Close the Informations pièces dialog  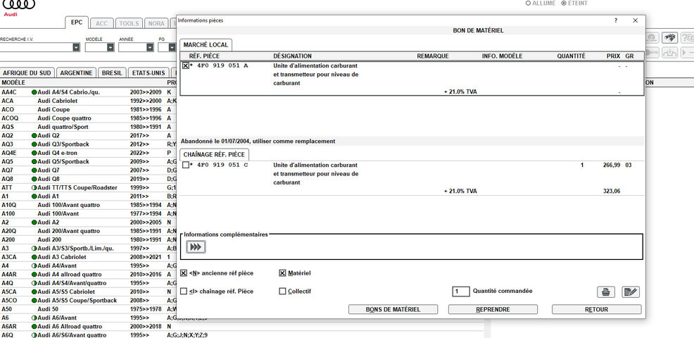click(635, 20)
